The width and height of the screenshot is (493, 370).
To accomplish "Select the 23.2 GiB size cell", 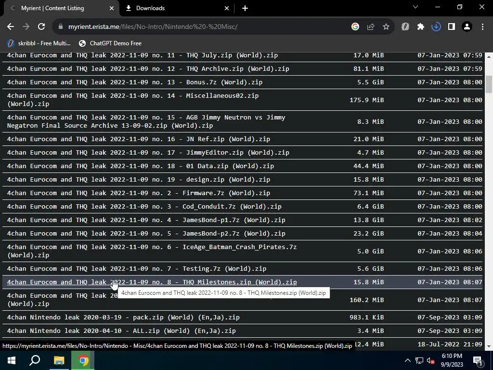I will pos(368,234).
